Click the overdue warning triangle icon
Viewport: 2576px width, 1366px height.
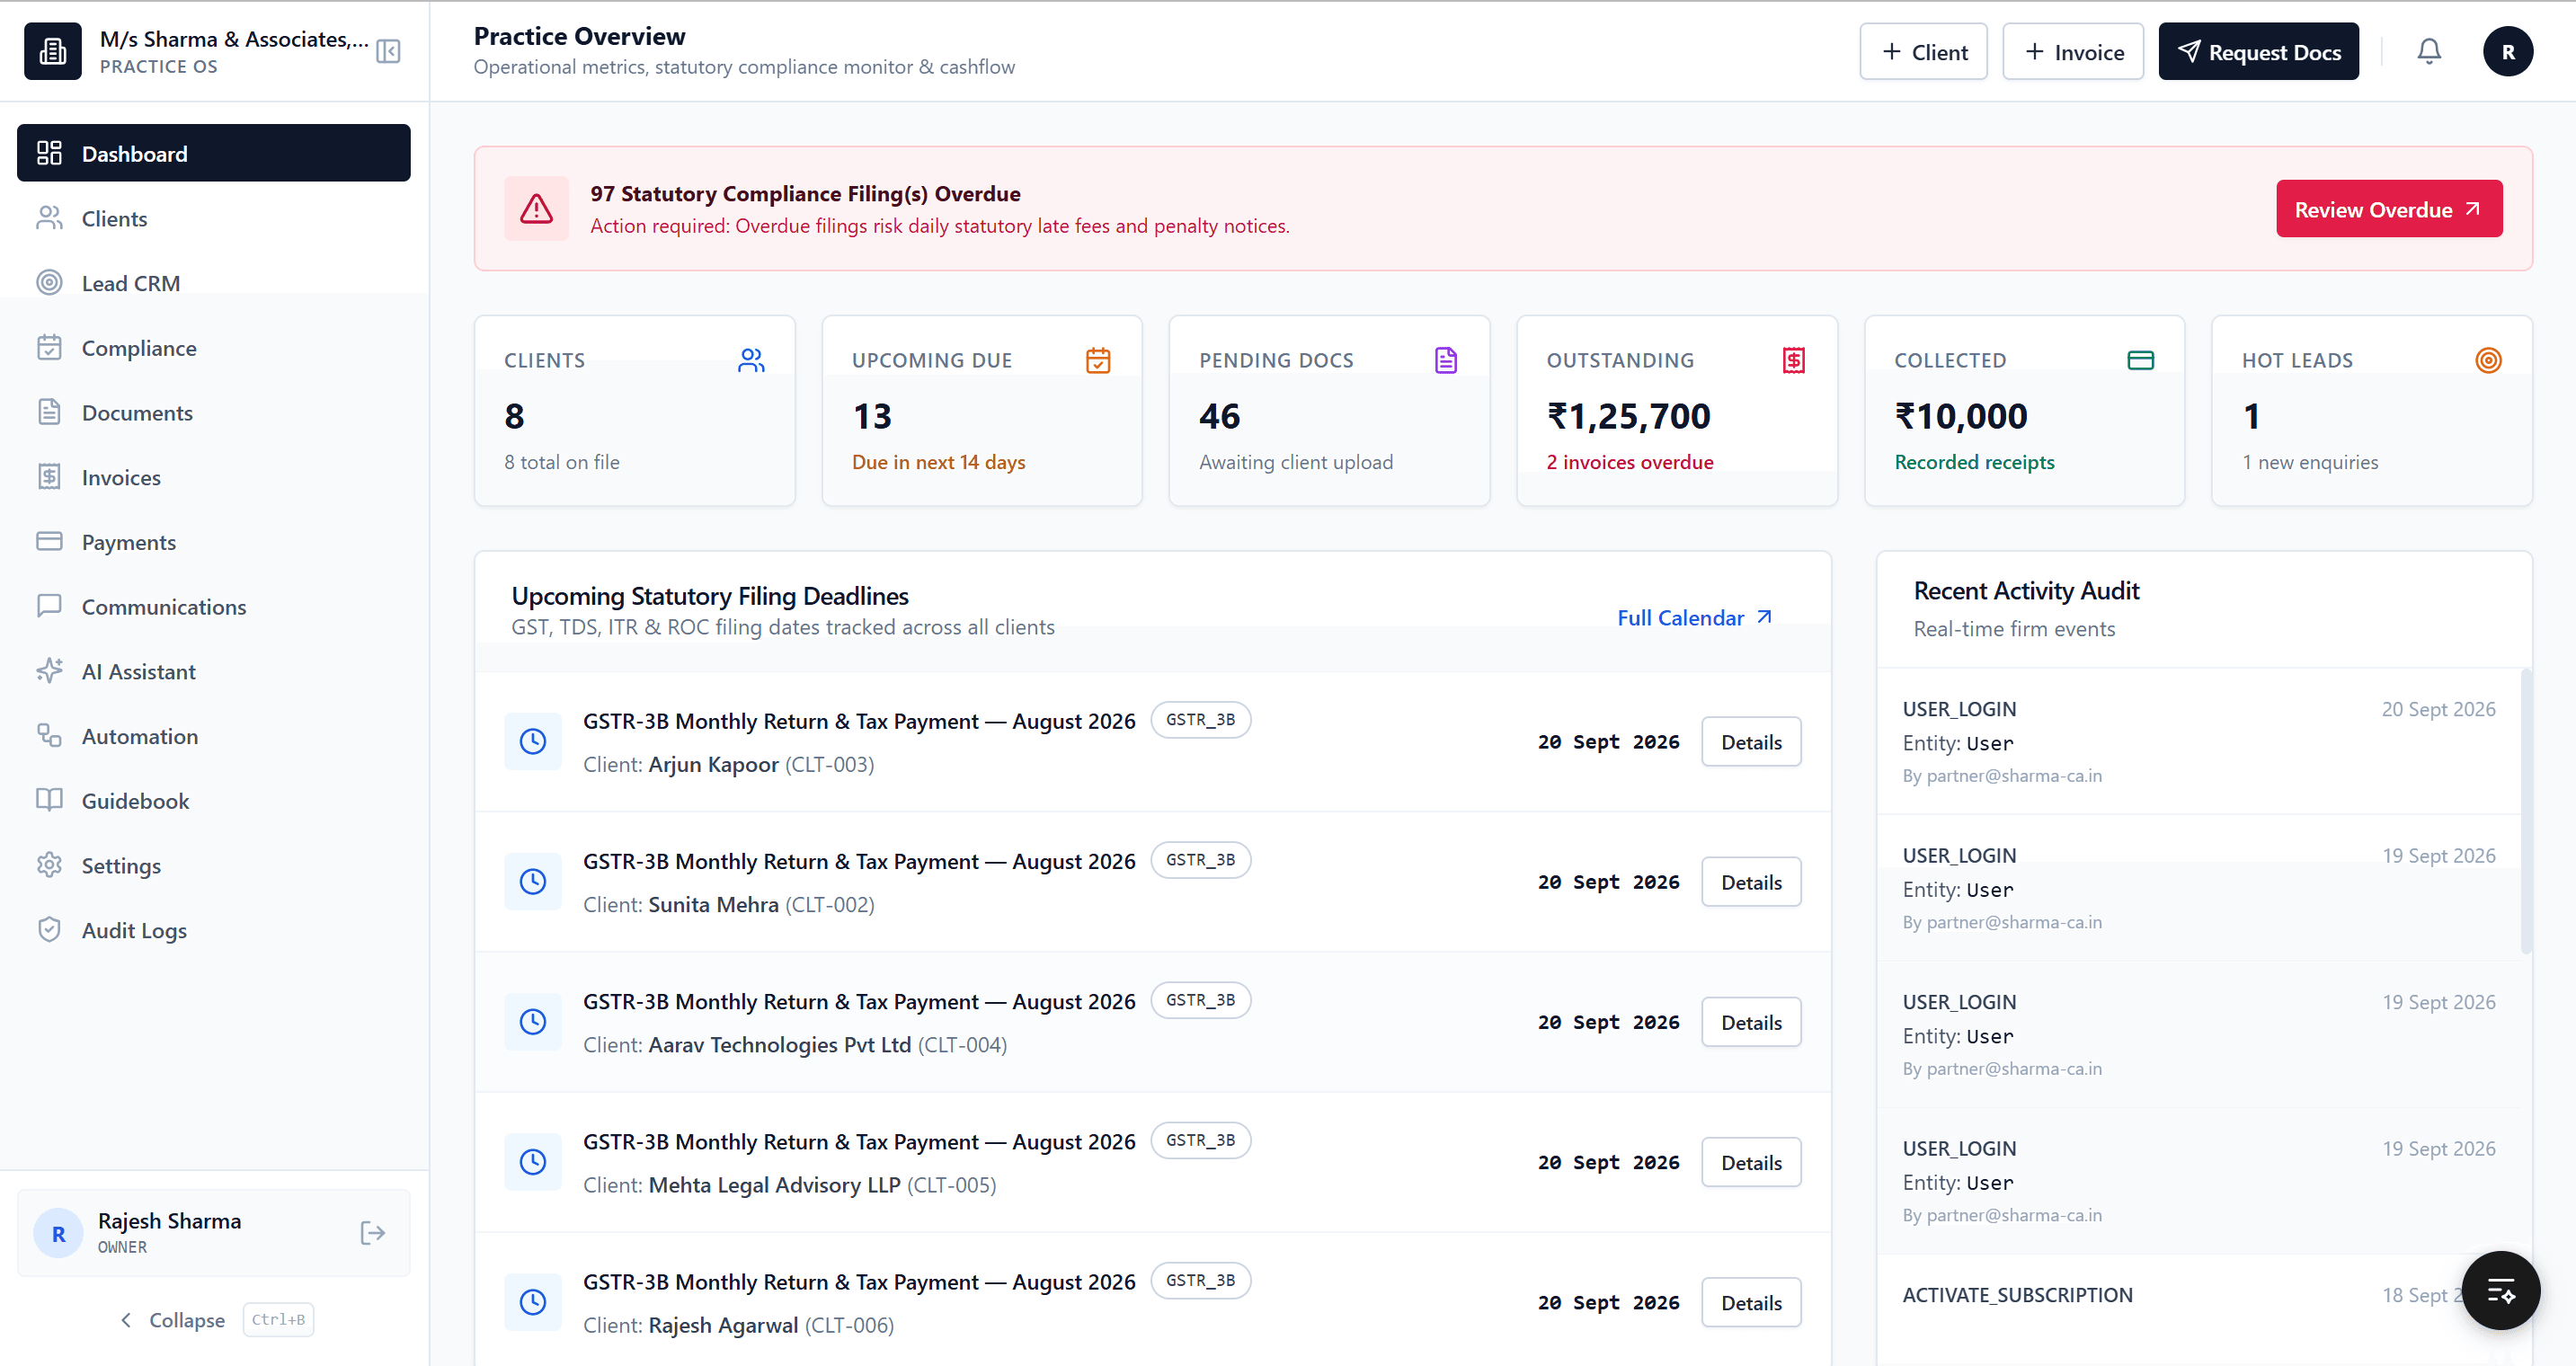click(x=536, y=208)
